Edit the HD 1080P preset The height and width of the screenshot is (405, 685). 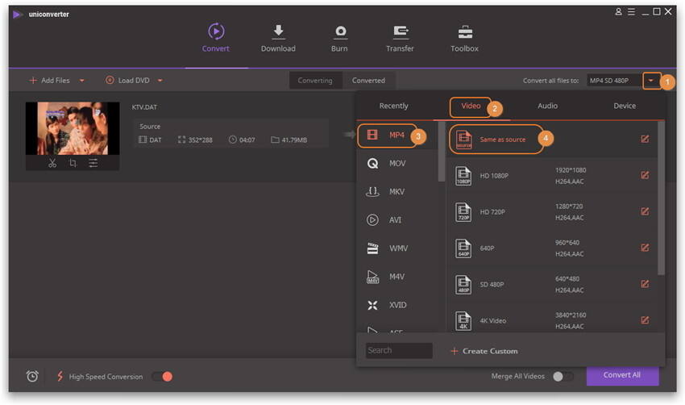(x=645, y=175)
